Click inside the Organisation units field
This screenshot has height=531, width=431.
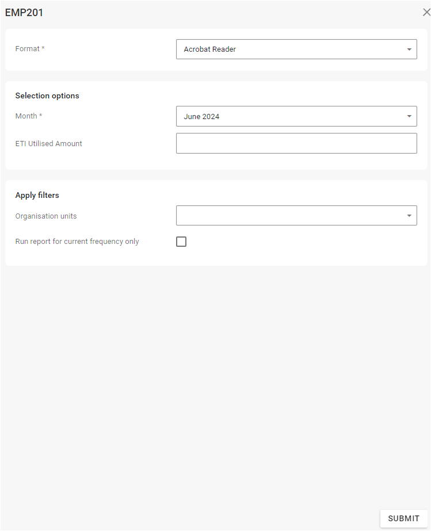pyautogui.click(x=288, y=216)
